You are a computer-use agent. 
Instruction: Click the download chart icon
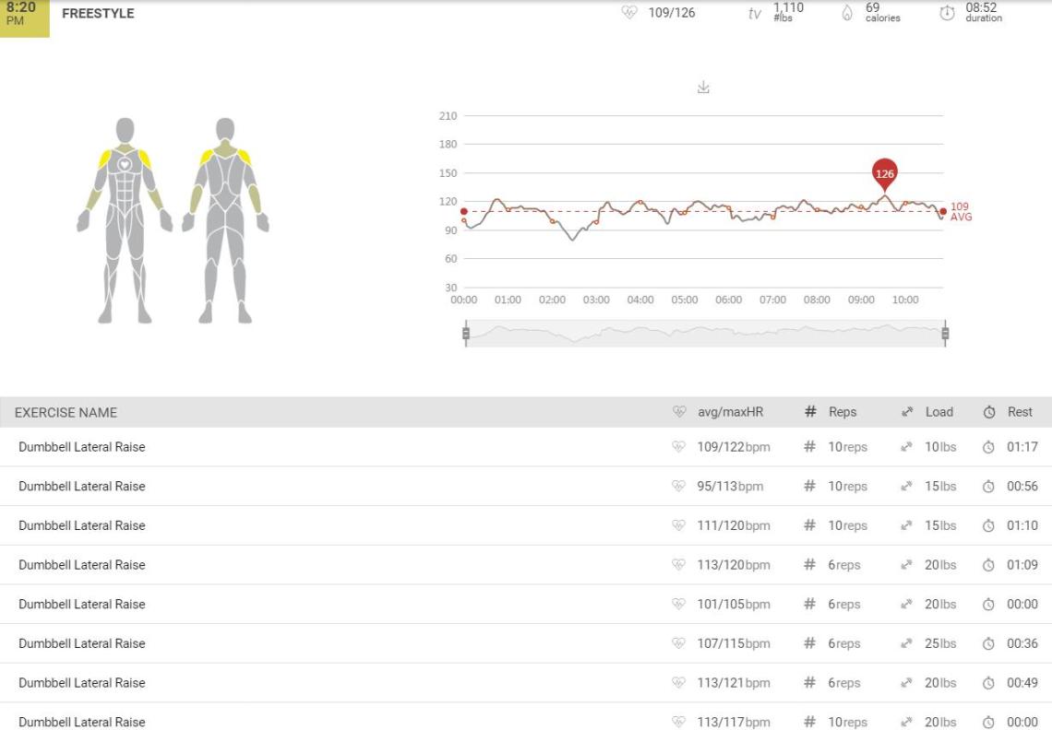[x=703, y=88]
